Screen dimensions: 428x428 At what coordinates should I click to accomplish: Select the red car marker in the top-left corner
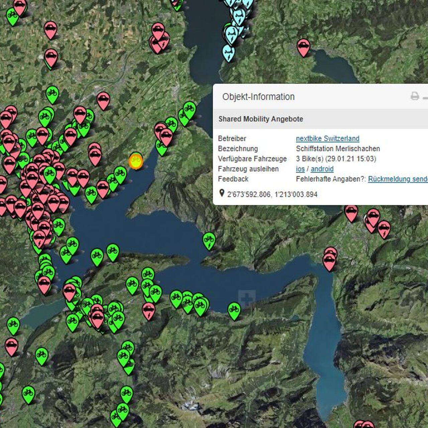(20, 7)
